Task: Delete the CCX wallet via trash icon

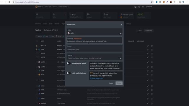Action: (x=152, y=80)
